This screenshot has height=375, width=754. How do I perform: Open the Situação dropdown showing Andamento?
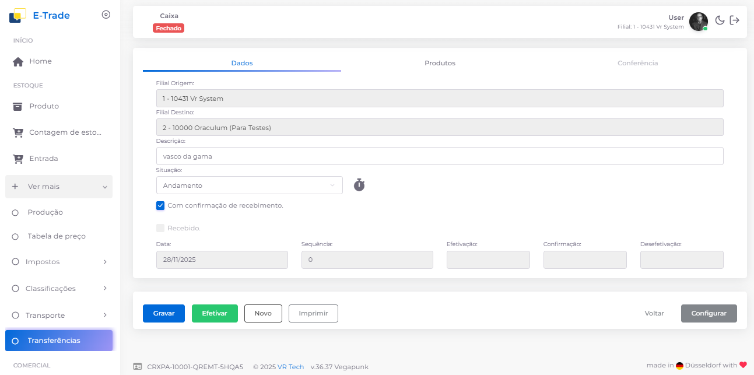[249, 185]
